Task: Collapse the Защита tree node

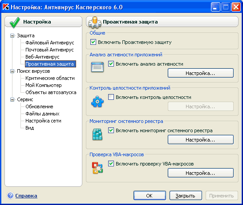Action: pos(12,35)
